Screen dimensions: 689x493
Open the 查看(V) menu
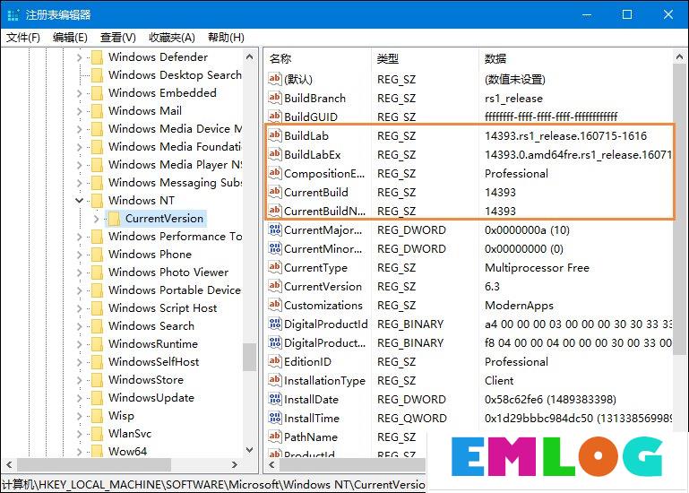(117, 38)
